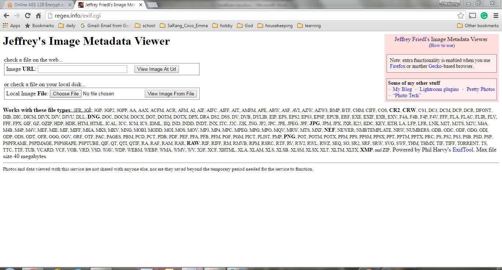Click the View Image At Url button
502x270 pixels.
tap(157, 69)
